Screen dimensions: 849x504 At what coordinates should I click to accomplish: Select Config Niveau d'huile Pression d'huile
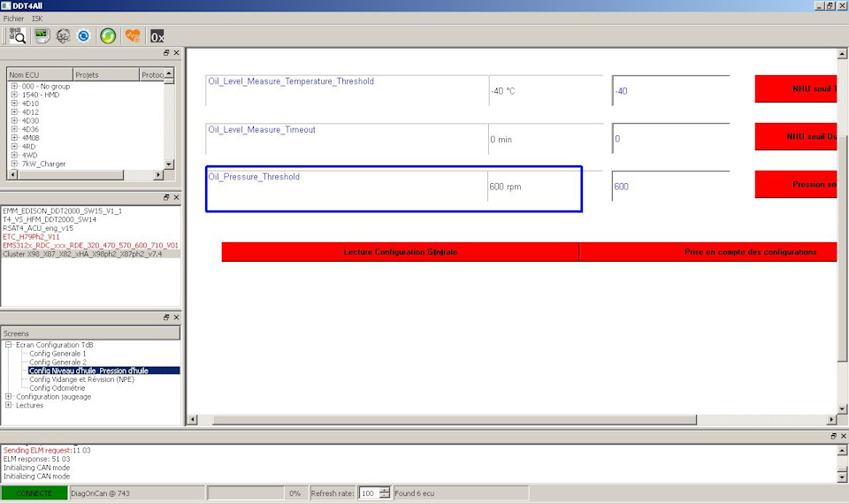[104, 370]
